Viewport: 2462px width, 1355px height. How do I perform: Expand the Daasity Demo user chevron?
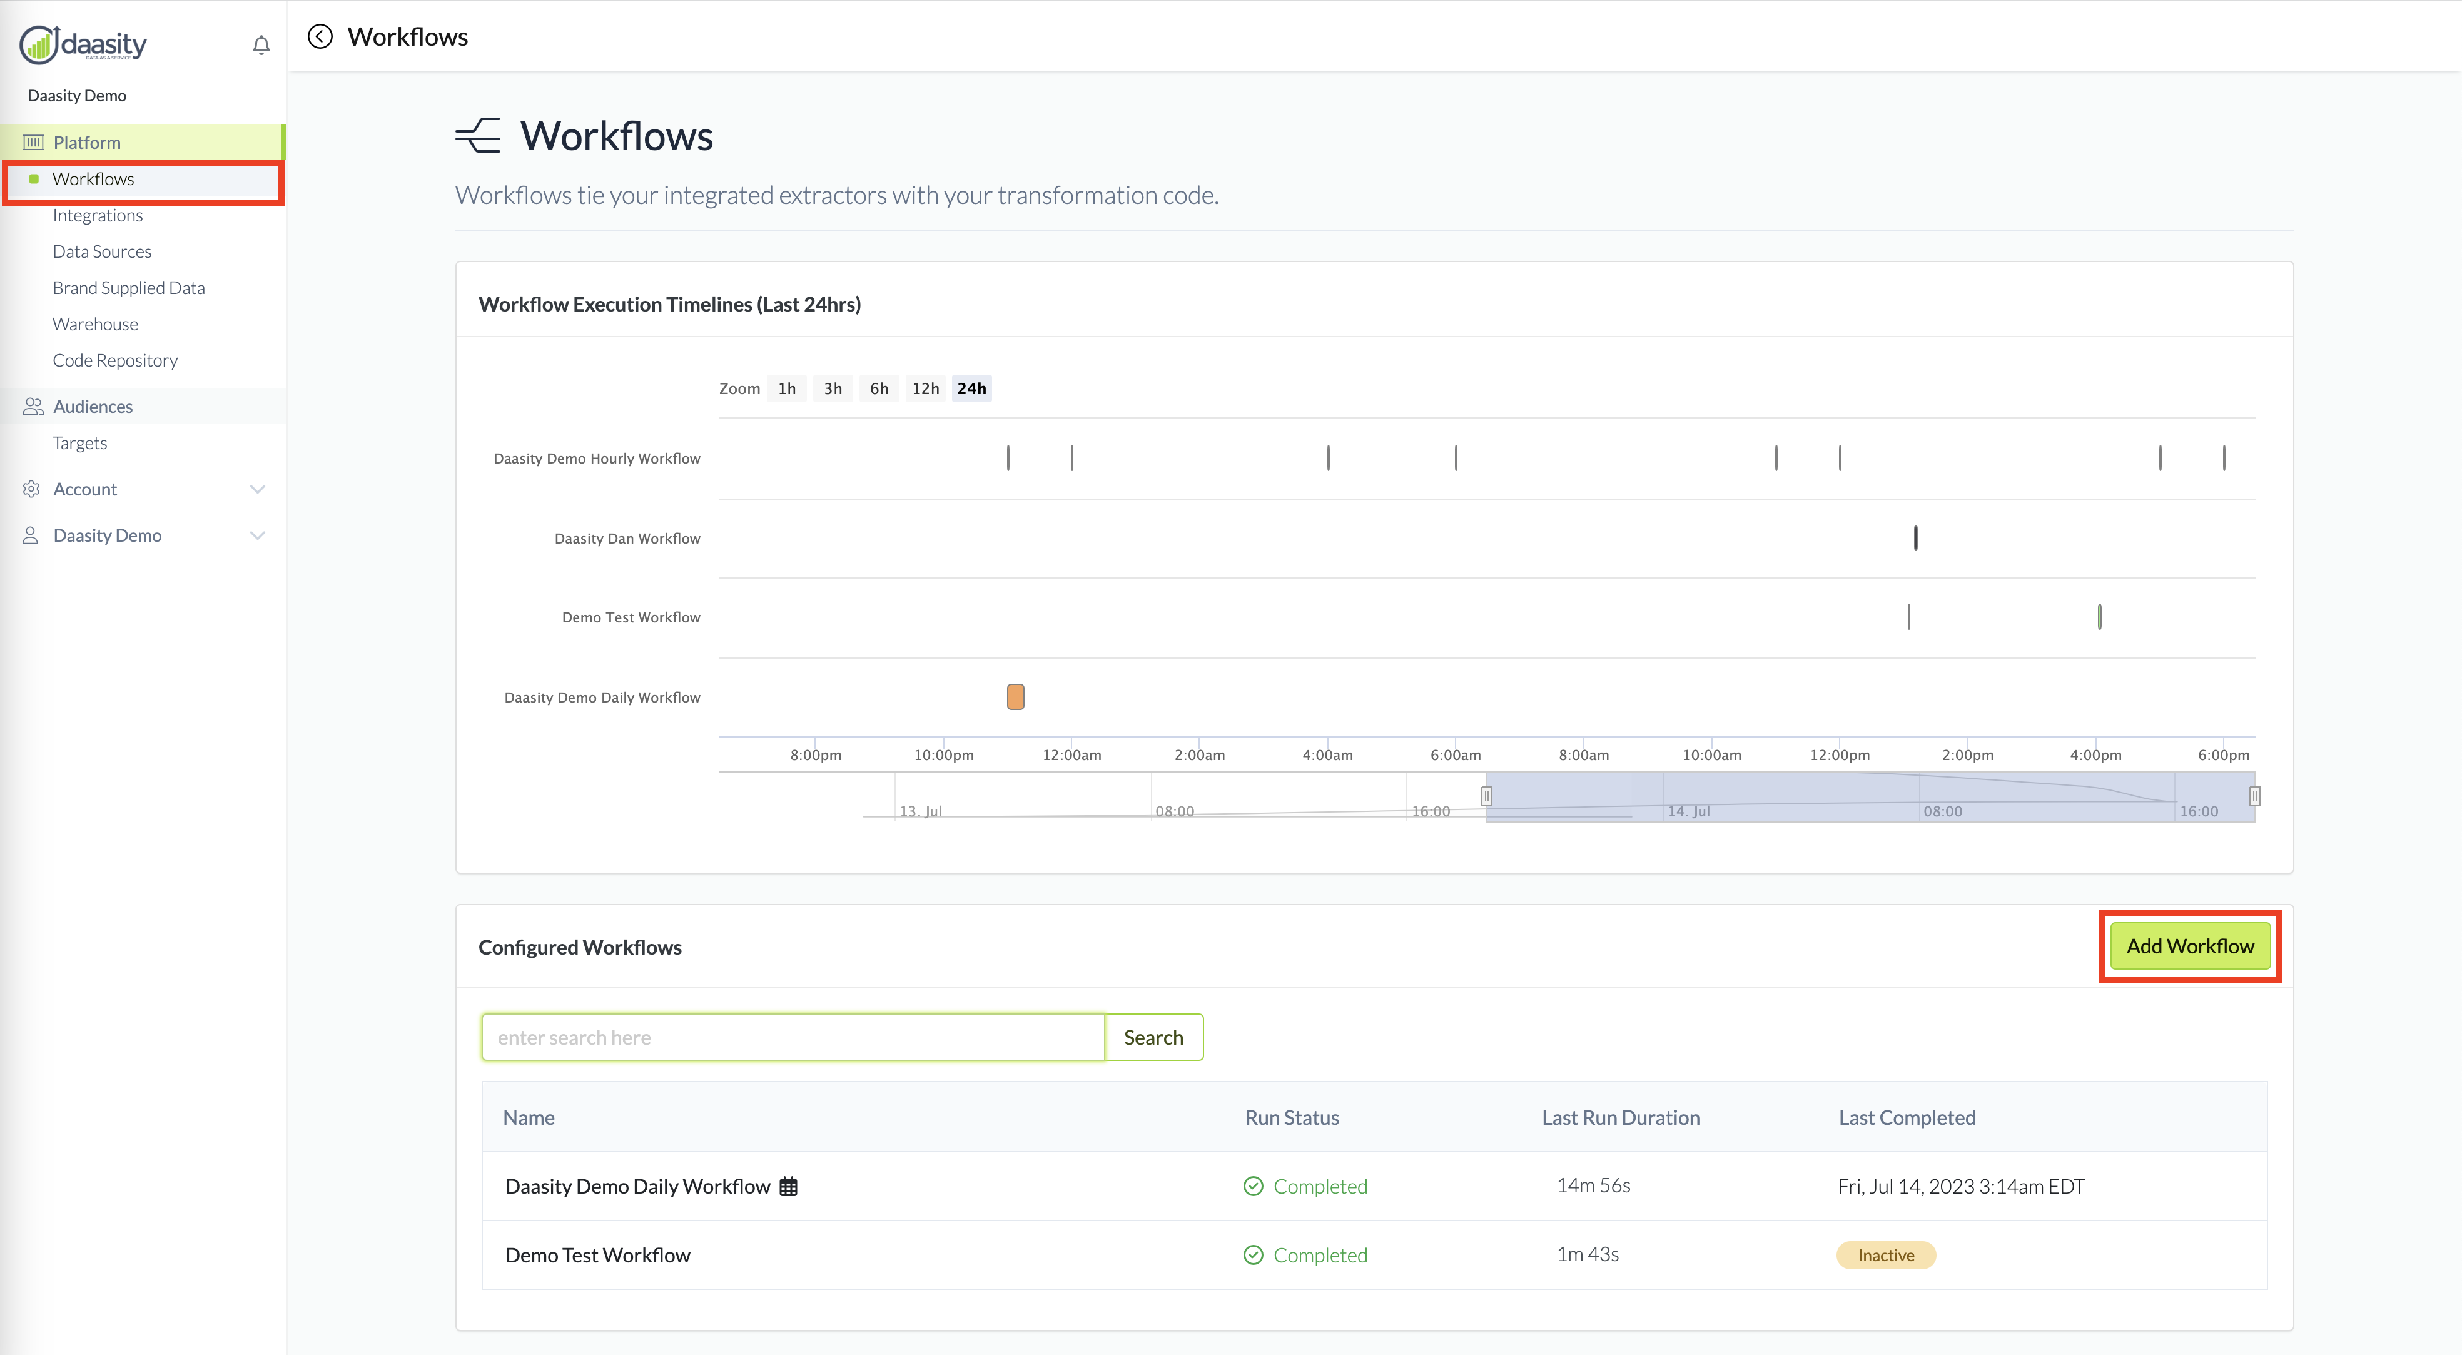(x=257, y=535)
